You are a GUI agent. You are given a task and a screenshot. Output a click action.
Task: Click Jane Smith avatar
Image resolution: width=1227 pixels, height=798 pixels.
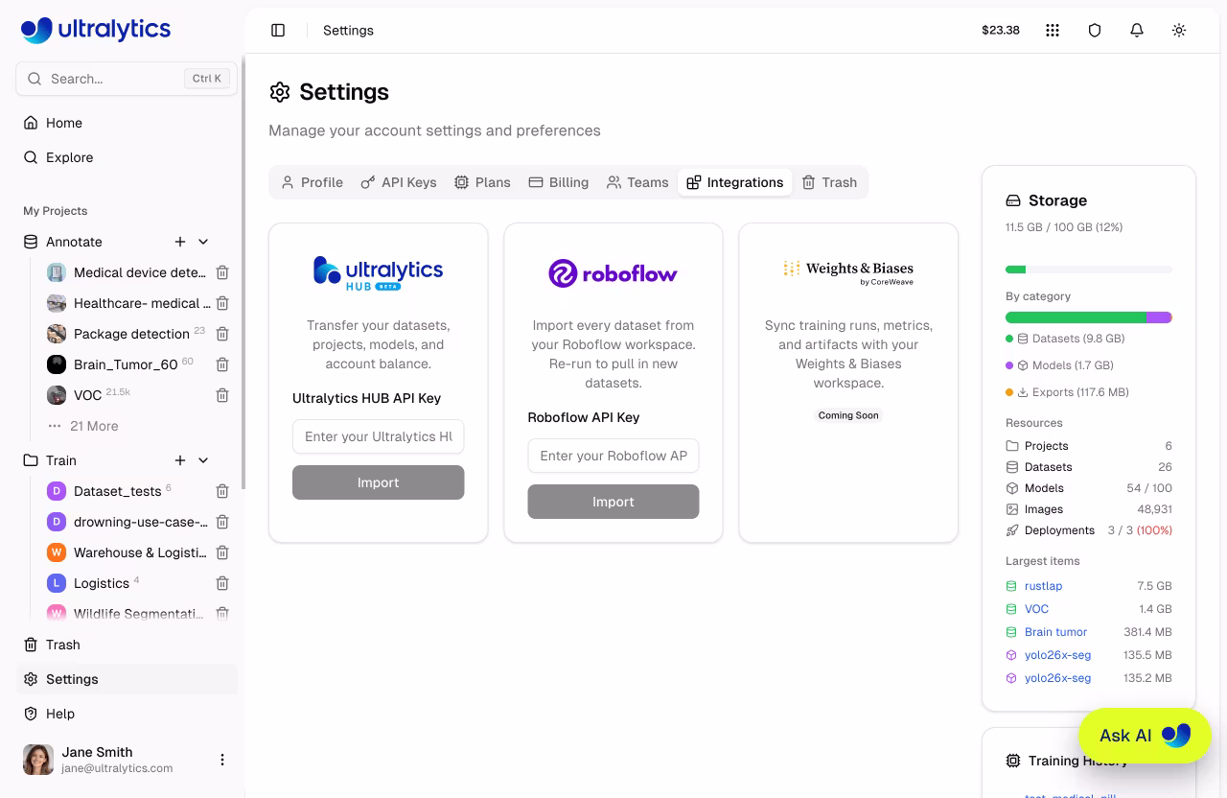pos(38,760)
